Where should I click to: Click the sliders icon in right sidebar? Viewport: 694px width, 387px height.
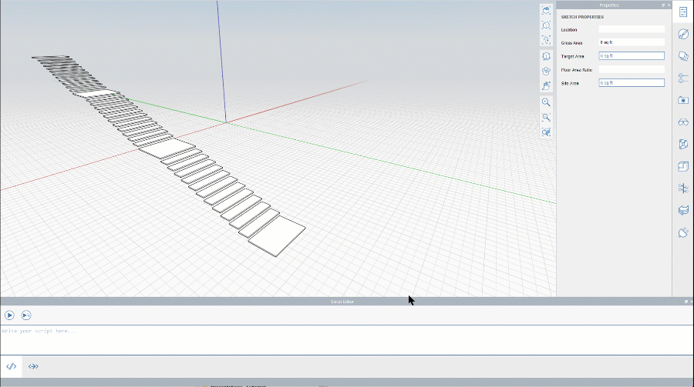tap(683, 78)
